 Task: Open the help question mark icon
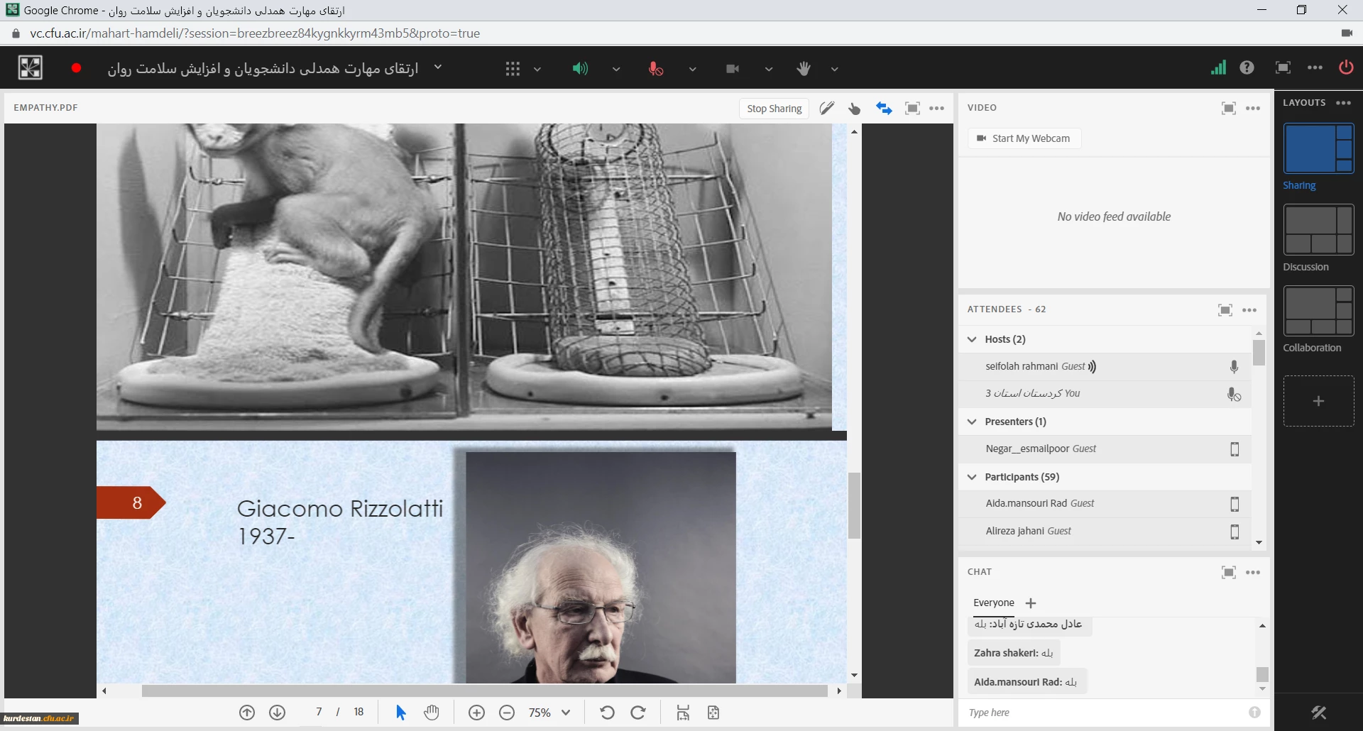click(x=1247, y=68)
